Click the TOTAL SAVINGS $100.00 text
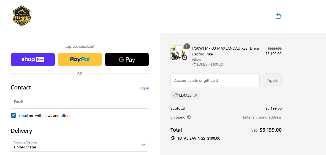The width and height of the screenshot is (326, 155). [x=199, y=138]
